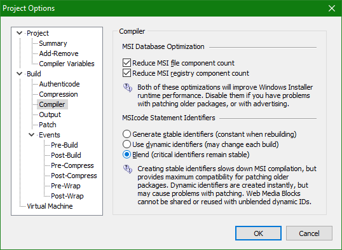This screenshot has height=250, width=342.
Task: Open the Pre-Compress event page
Action: tap(72, 165)
